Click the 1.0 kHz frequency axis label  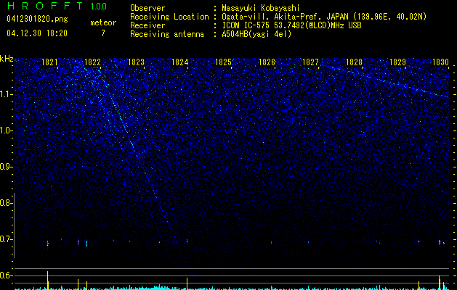click(x=6, y=130)
